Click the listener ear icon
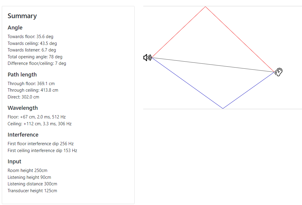 [278, 72]
